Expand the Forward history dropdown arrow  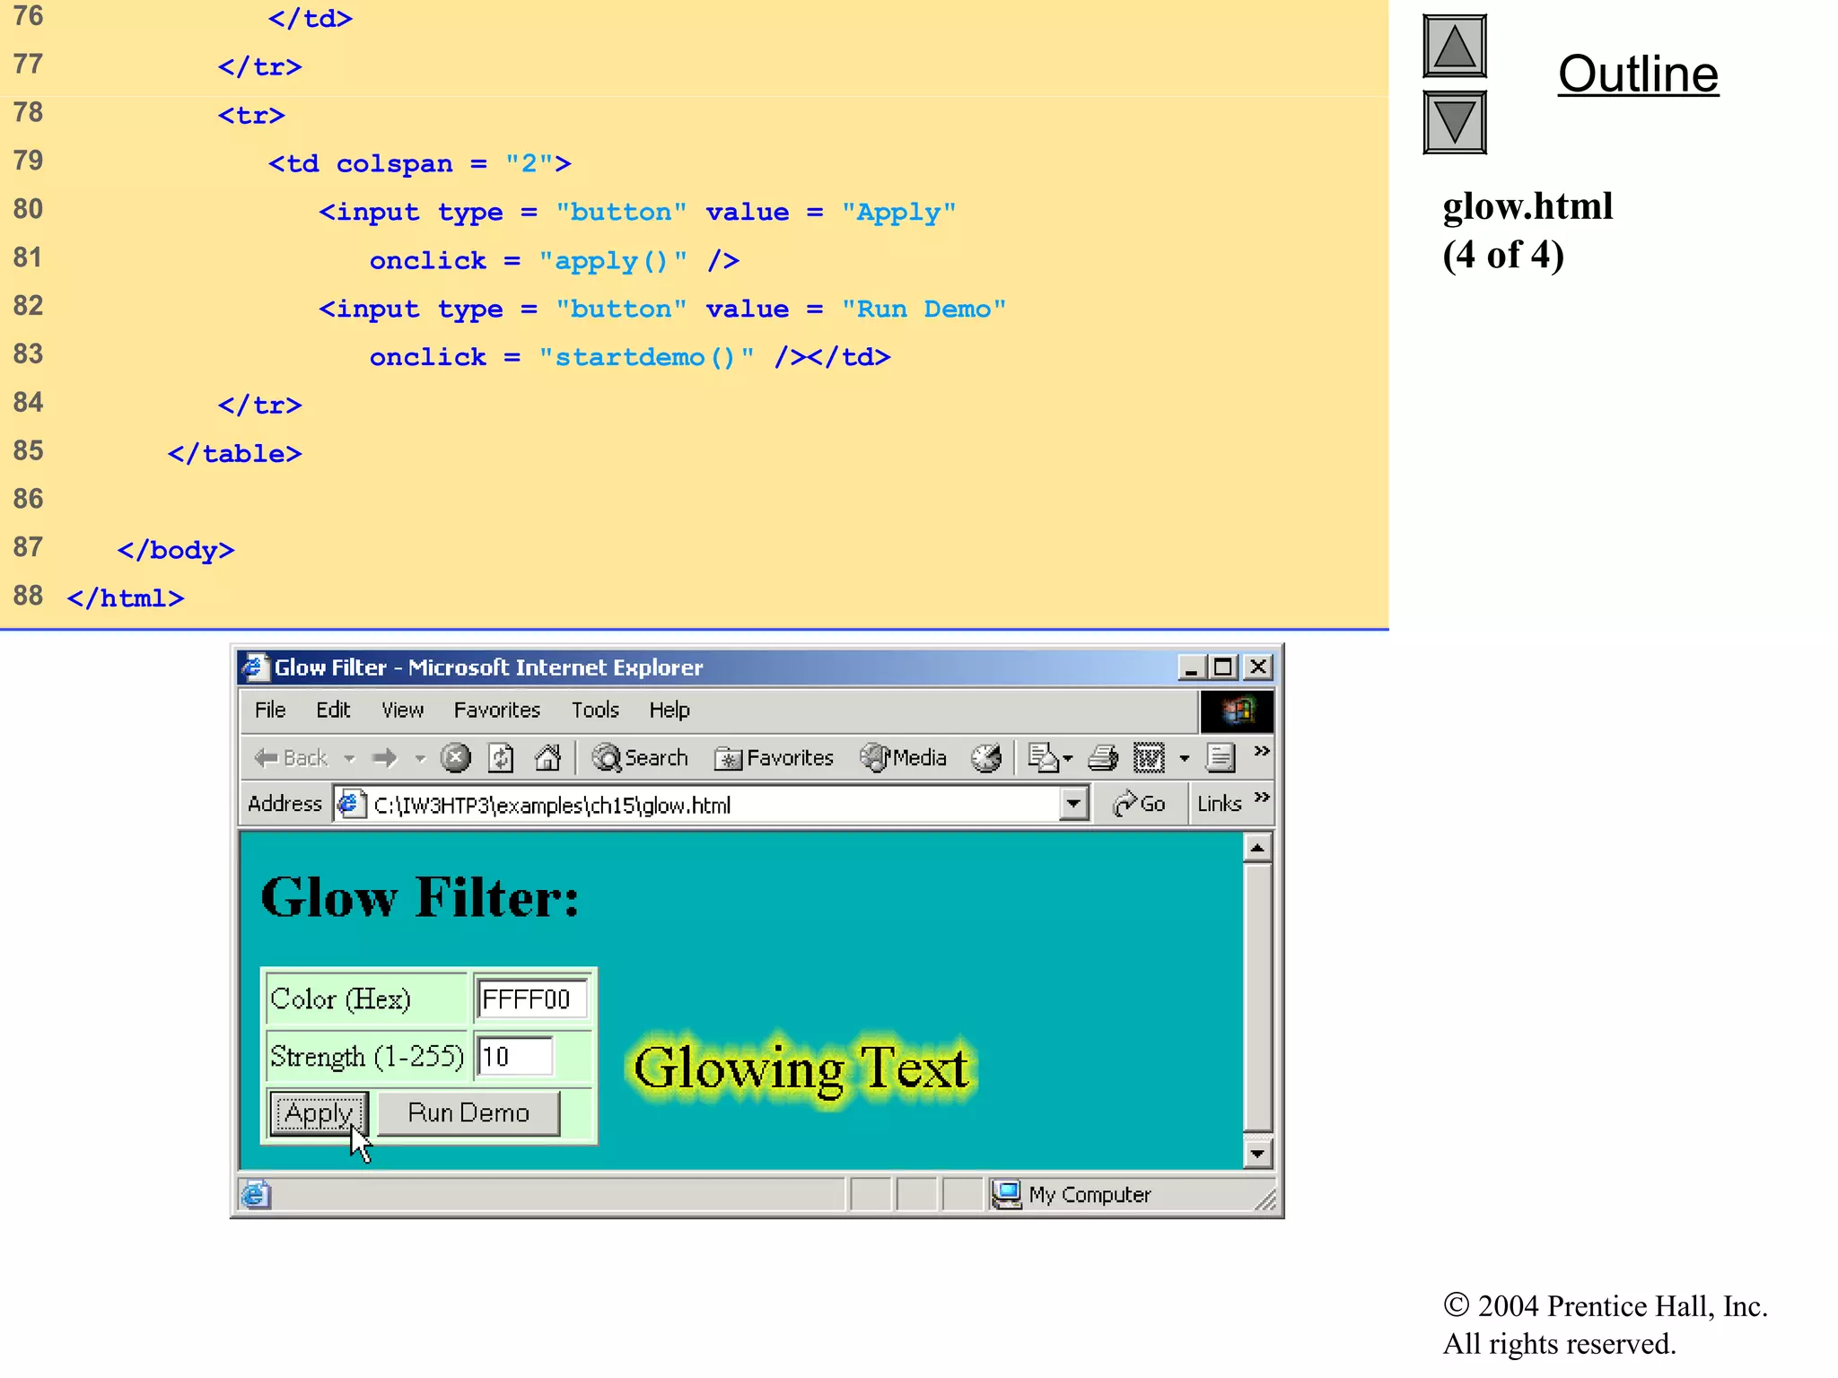click(419, 759)
